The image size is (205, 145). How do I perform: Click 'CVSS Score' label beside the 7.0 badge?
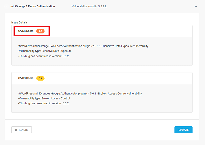[x=26, y=31]
